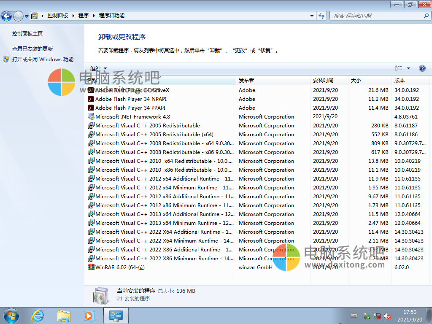Select 程序 in the address breadcrumb

point(84,16)
